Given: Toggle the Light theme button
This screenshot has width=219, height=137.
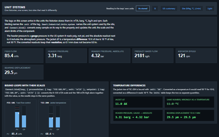Looking at the screenshot, I should click(x=210, y=9).
